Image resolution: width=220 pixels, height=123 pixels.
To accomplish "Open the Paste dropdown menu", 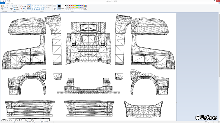I will [2, 9].
